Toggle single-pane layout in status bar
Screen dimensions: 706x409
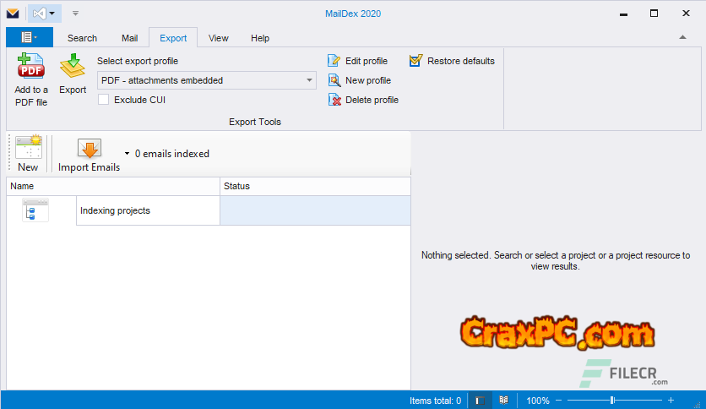coord(478,401)
